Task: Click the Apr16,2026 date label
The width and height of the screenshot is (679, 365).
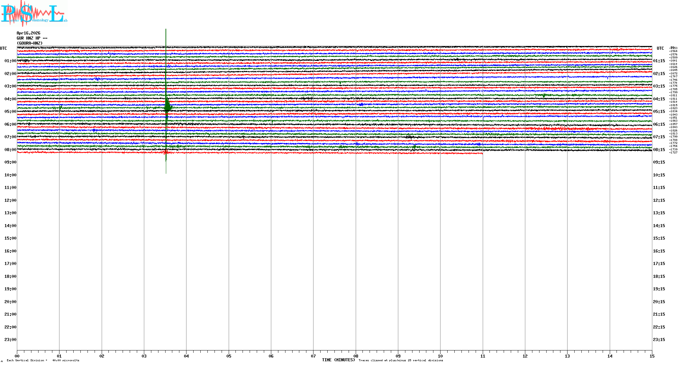Action: (28, 33)
